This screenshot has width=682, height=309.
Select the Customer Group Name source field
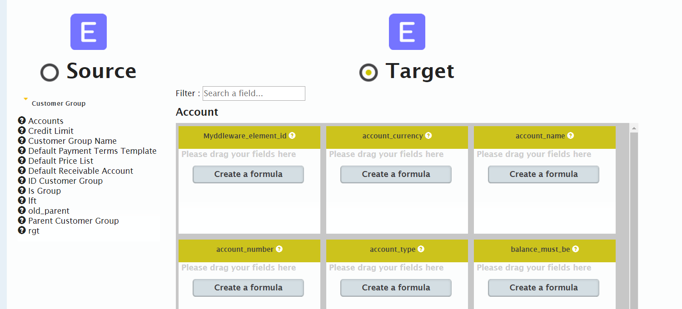click(x=72, y=141)
